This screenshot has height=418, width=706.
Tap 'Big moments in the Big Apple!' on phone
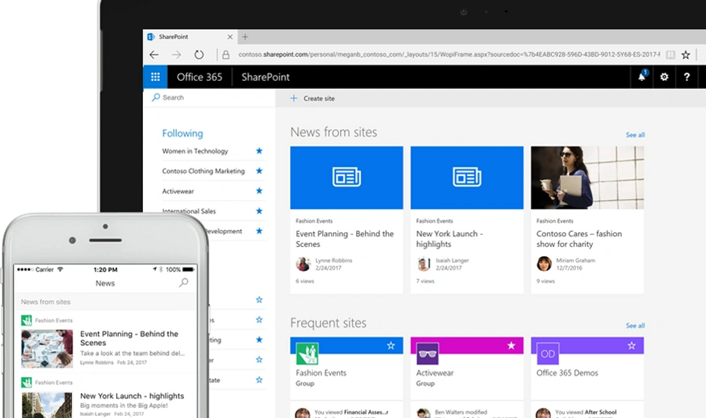[x=124, y=405]
